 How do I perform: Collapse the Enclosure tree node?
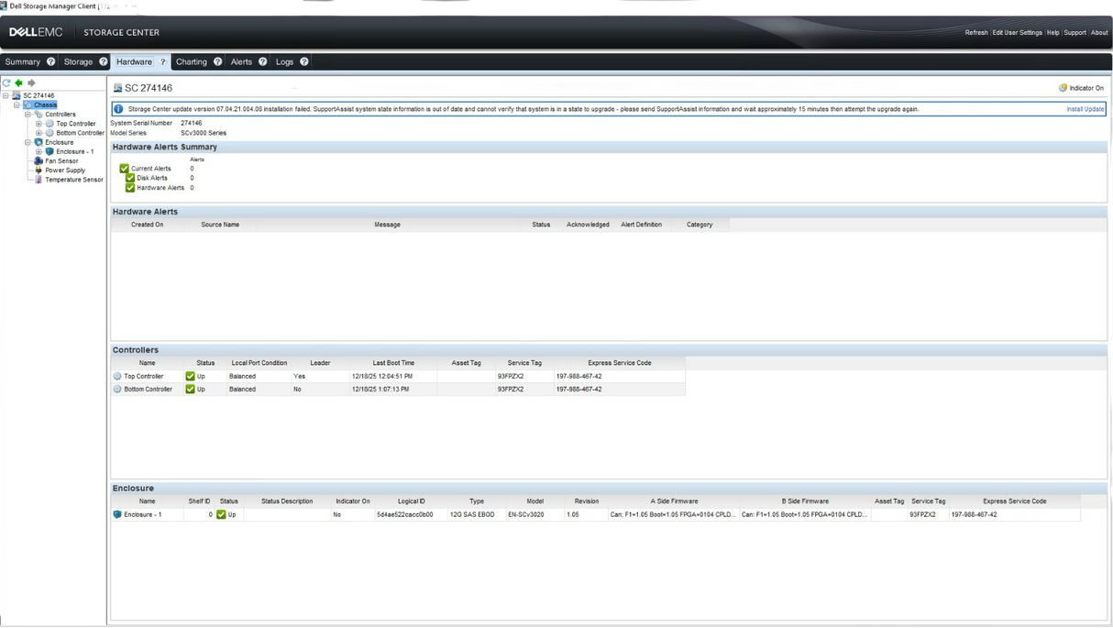pos(28,142)
